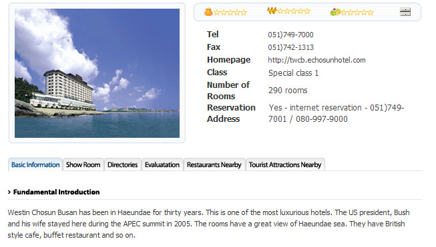This screenshot has width=436, height=247.
Task: Click the Westin Chosun hotel photo
Action: (x=97, y=73)
